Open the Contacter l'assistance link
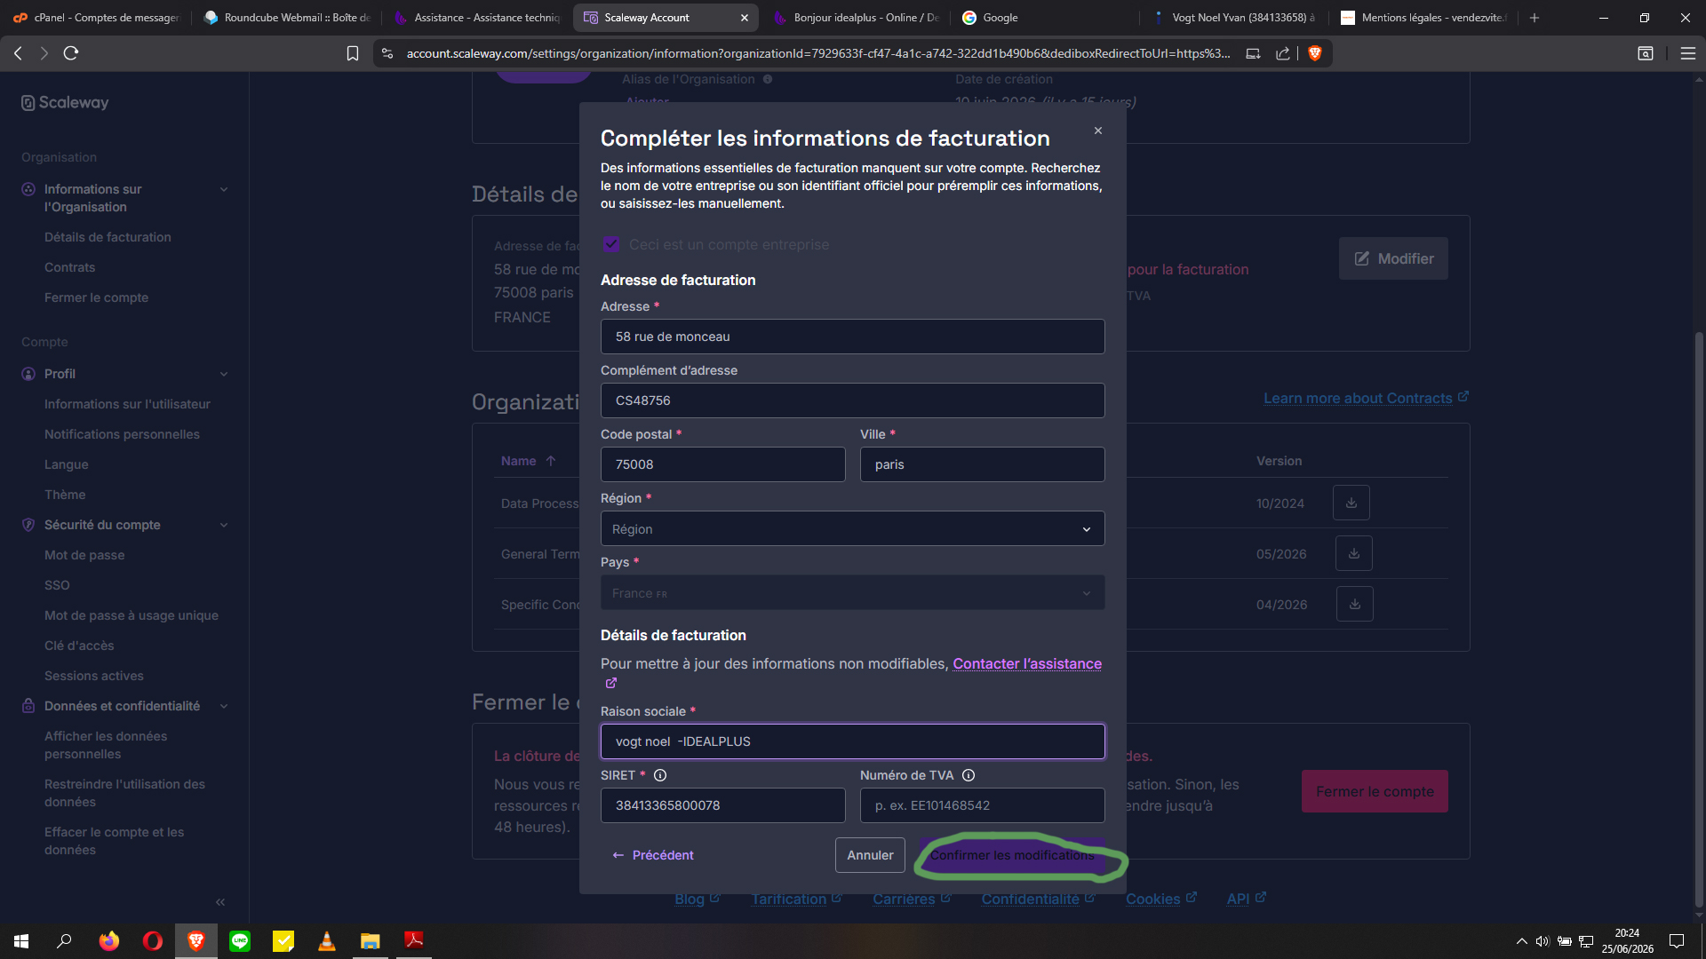1706x959 pixels. pyautogui.click(x=1027, y=663)
